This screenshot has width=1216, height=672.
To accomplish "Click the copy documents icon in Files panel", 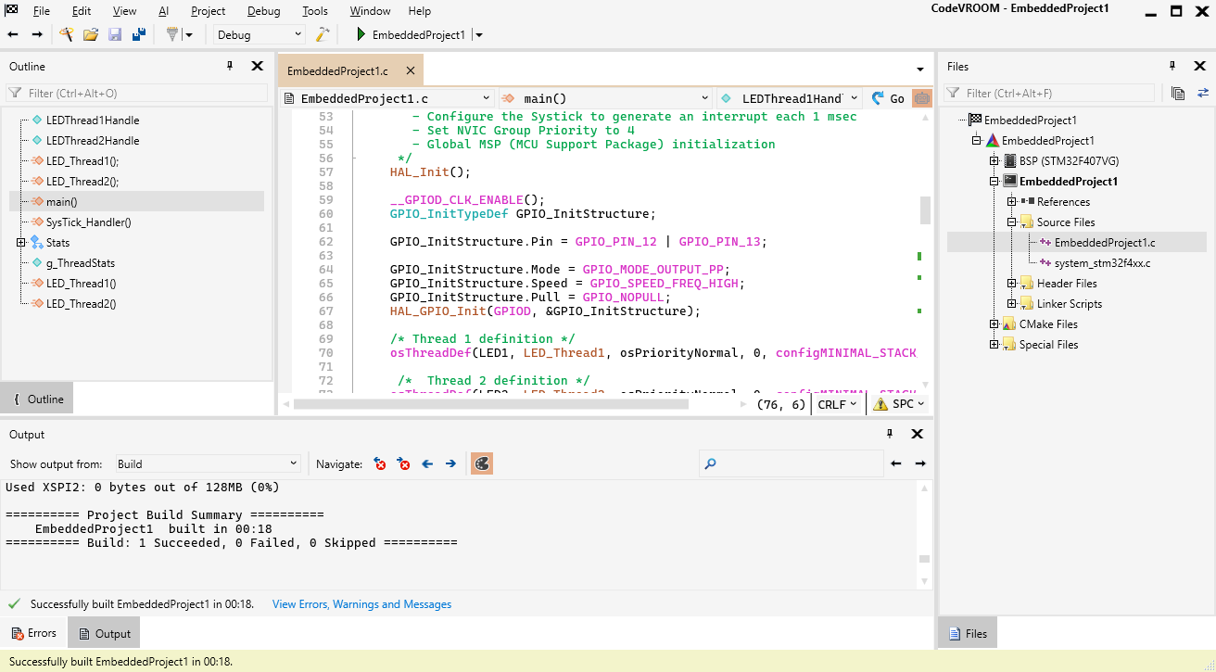I will (x=1178, y=93).
